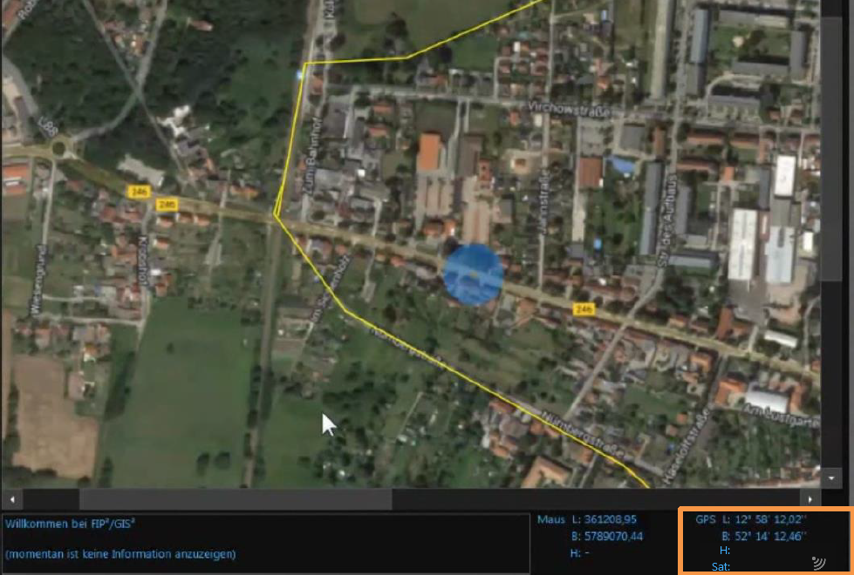Click the GPS longitude value 12° 58' 12,02''

click(771, 519)
